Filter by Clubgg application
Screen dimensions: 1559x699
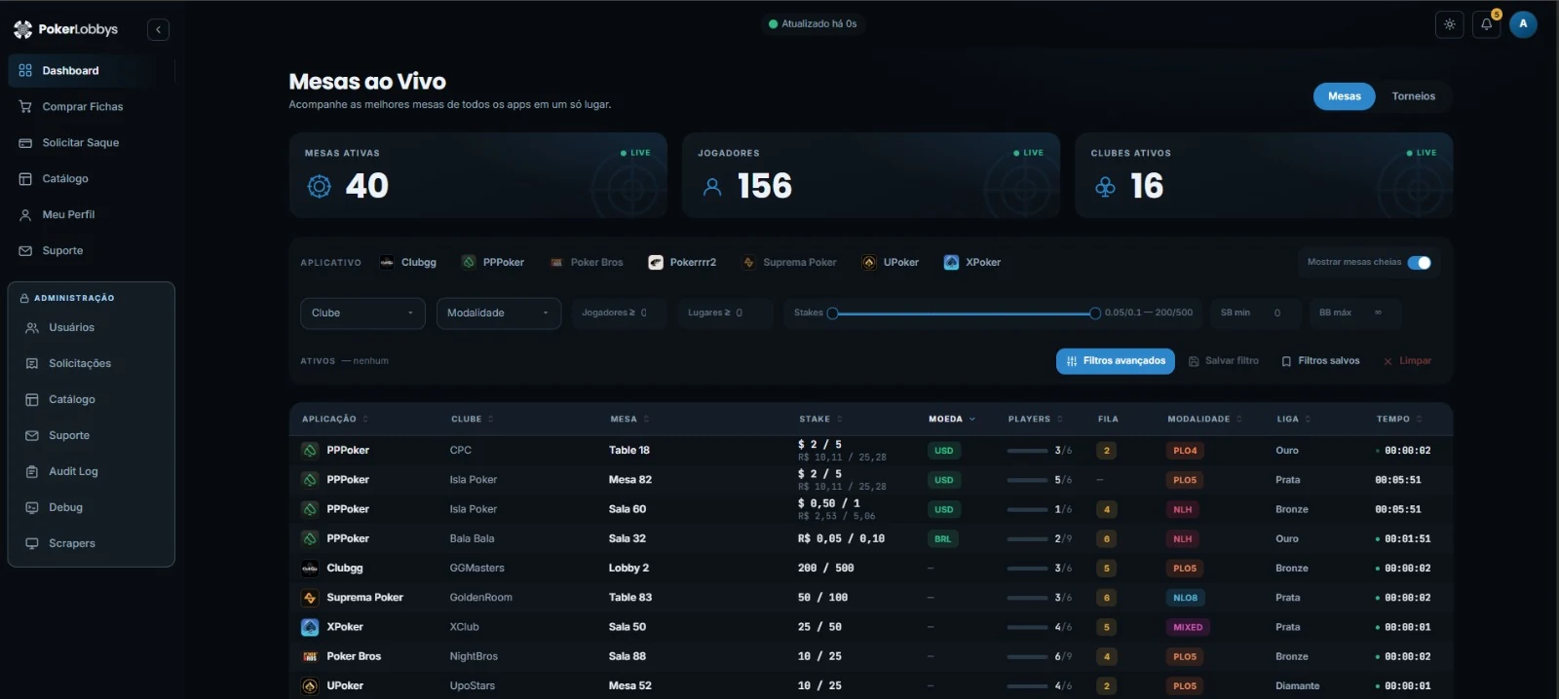pyautogui.click(x=408, y=262)
